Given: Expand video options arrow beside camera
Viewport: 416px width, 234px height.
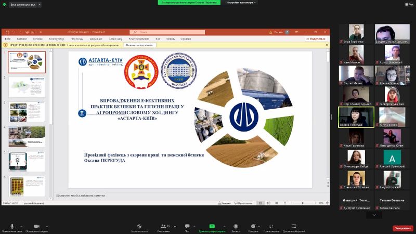Looking at the screenshot, I should pos(47,226).
